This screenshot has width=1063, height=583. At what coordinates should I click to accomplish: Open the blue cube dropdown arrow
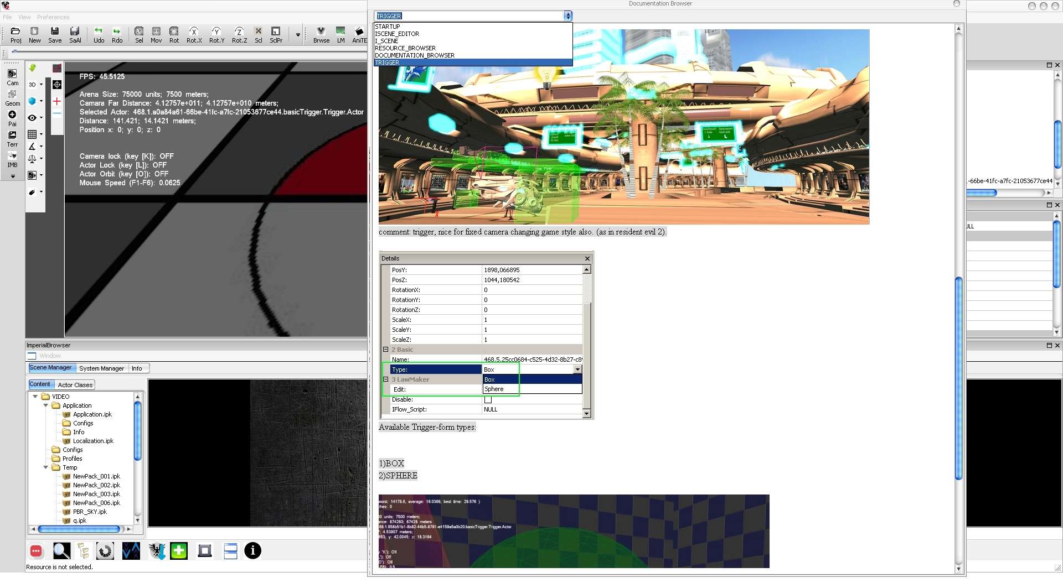click(x=41, y=101)
